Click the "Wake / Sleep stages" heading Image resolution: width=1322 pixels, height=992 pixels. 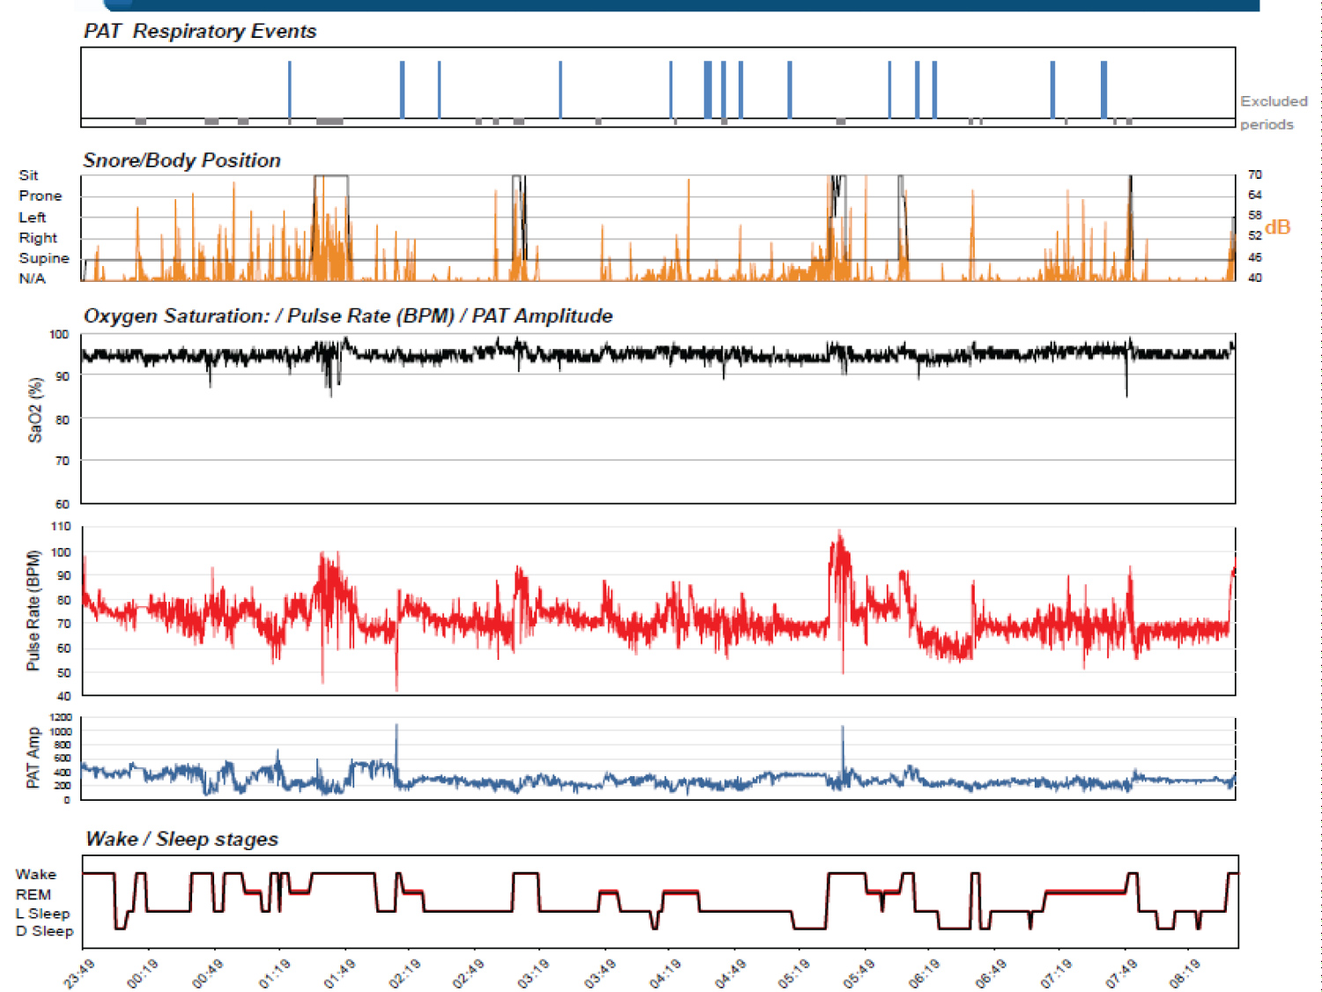pos(182,839)
